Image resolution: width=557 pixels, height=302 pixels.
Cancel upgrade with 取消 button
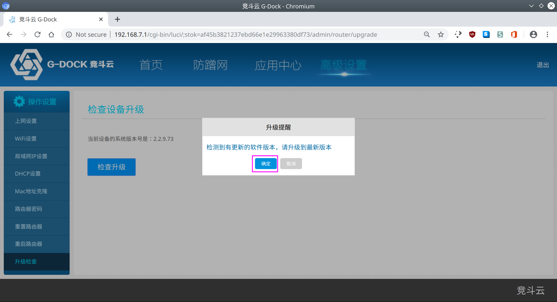click(x=291, y=164)
